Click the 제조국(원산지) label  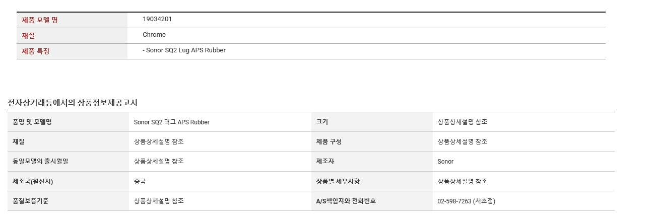[x=33, y=181]
